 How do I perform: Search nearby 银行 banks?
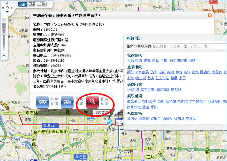[130, 72]
